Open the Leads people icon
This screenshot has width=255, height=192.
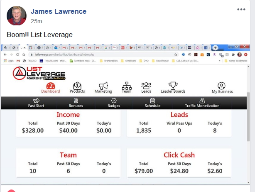146,86
